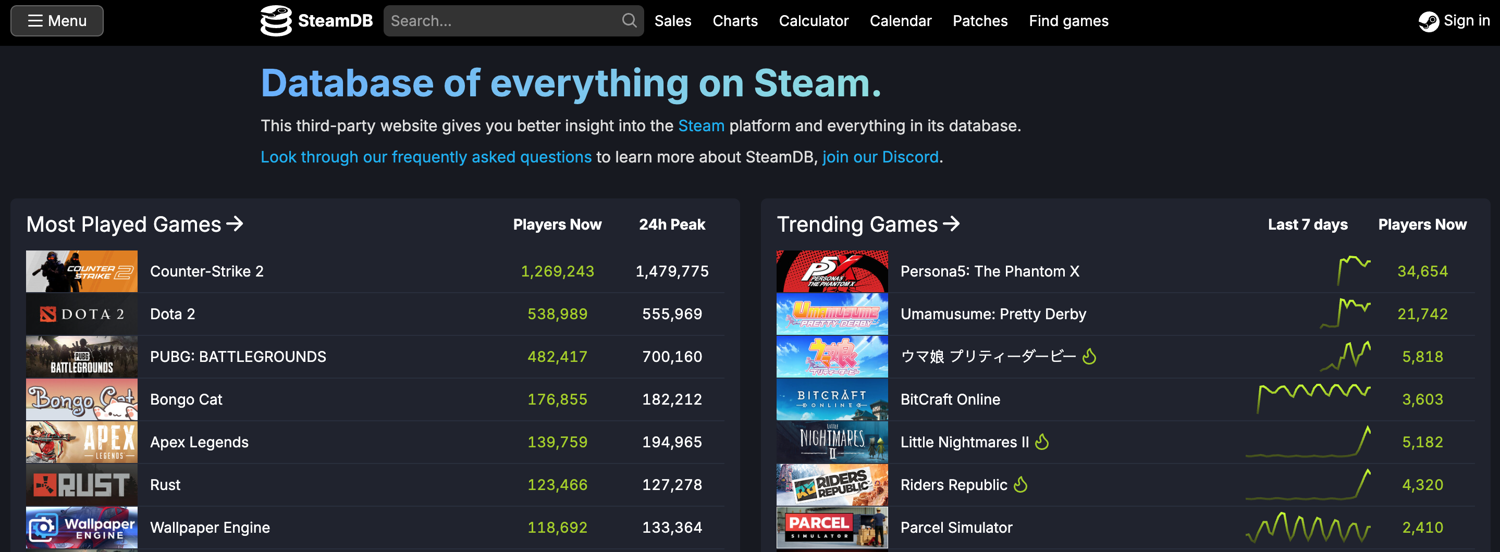Open Persona5: The Phantom X game name
Viewport: 1500px width, 552px height.
pos(990,271)
